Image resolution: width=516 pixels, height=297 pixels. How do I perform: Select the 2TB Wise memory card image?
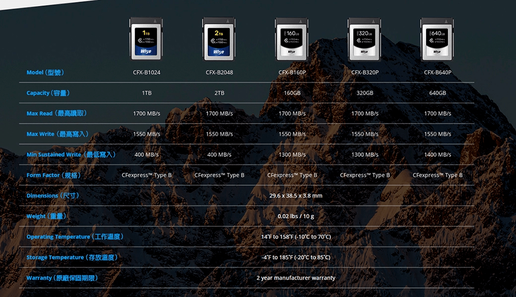[219, 38]
